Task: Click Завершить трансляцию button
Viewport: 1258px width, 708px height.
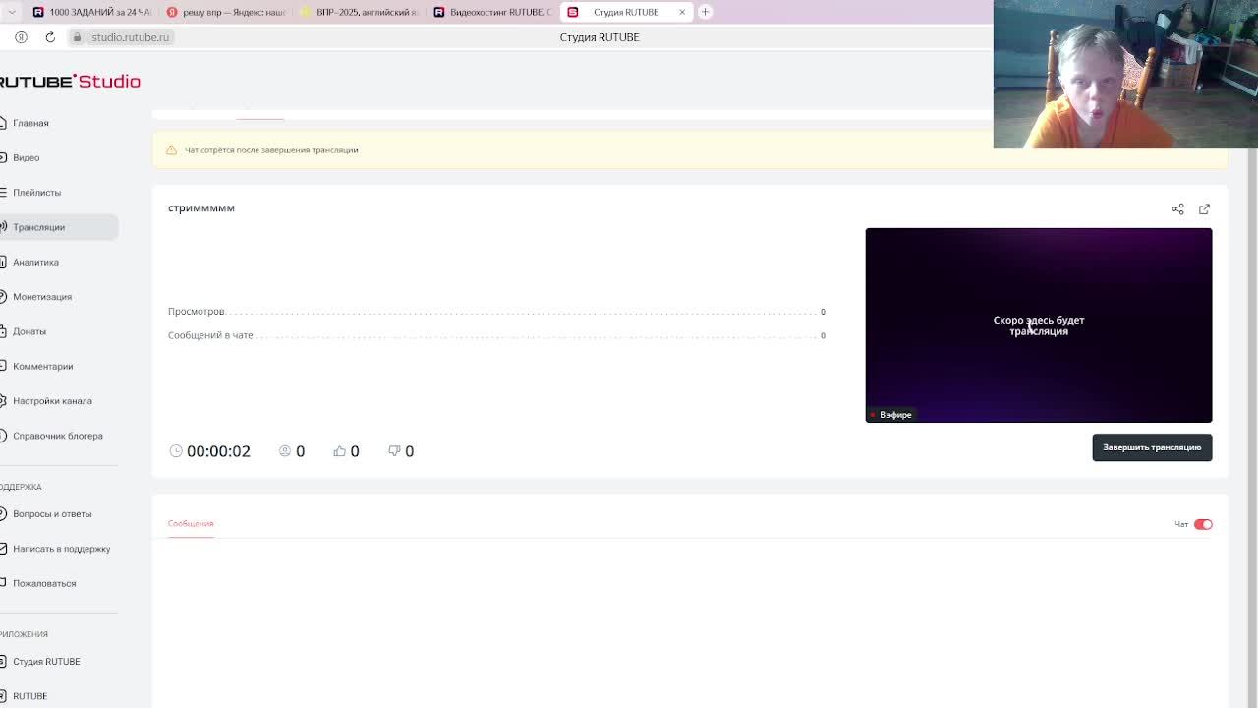Action: coord(1152,447)
